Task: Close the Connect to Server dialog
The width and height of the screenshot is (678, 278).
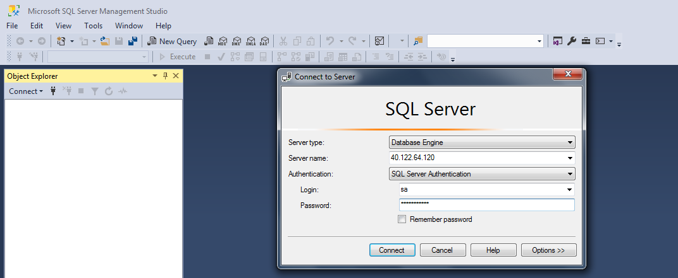Action: tap(568, 74)
